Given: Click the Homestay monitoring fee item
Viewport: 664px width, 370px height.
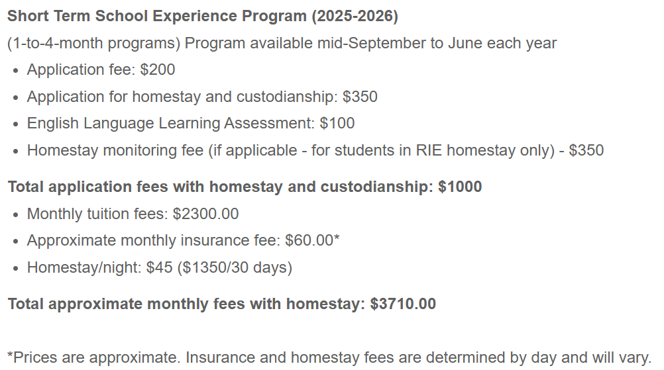Looking at the screenshot, I should 315,150.
